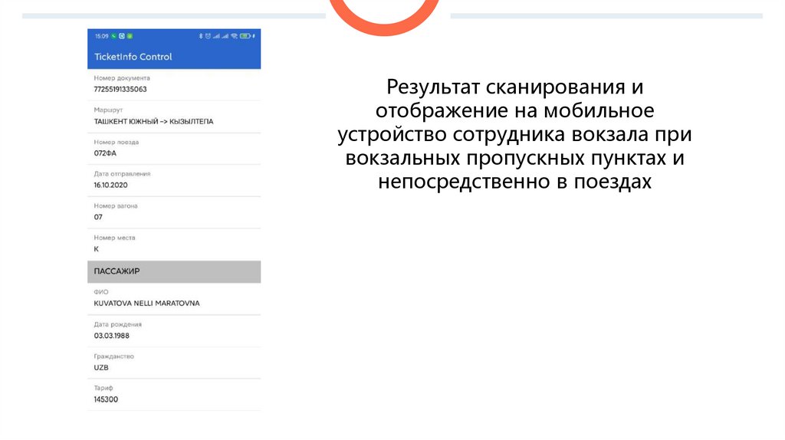Tap the Bluetooth status icon
This screenshot has width=785, height=440.
201,36
